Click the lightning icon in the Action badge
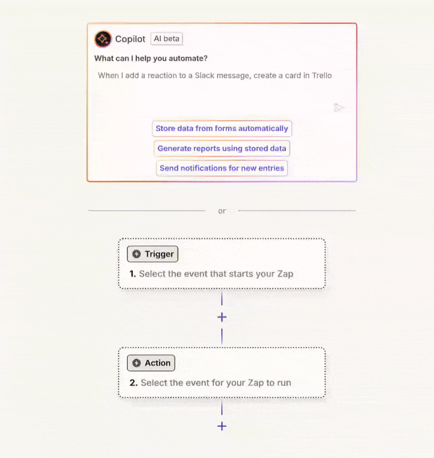434x458 pixels. 137,363
